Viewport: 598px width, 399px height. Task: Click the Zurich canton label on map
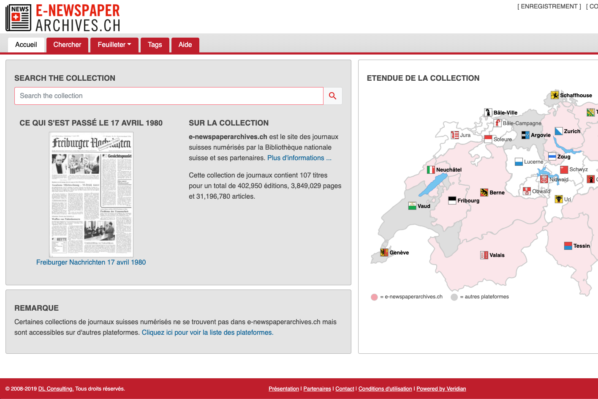tap(572, 131)
